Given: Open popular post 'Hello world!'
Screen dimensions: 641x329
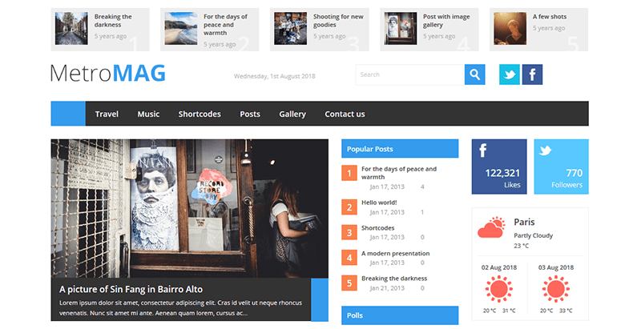Looking at the screenshot, I should click(x=379, y=203).
